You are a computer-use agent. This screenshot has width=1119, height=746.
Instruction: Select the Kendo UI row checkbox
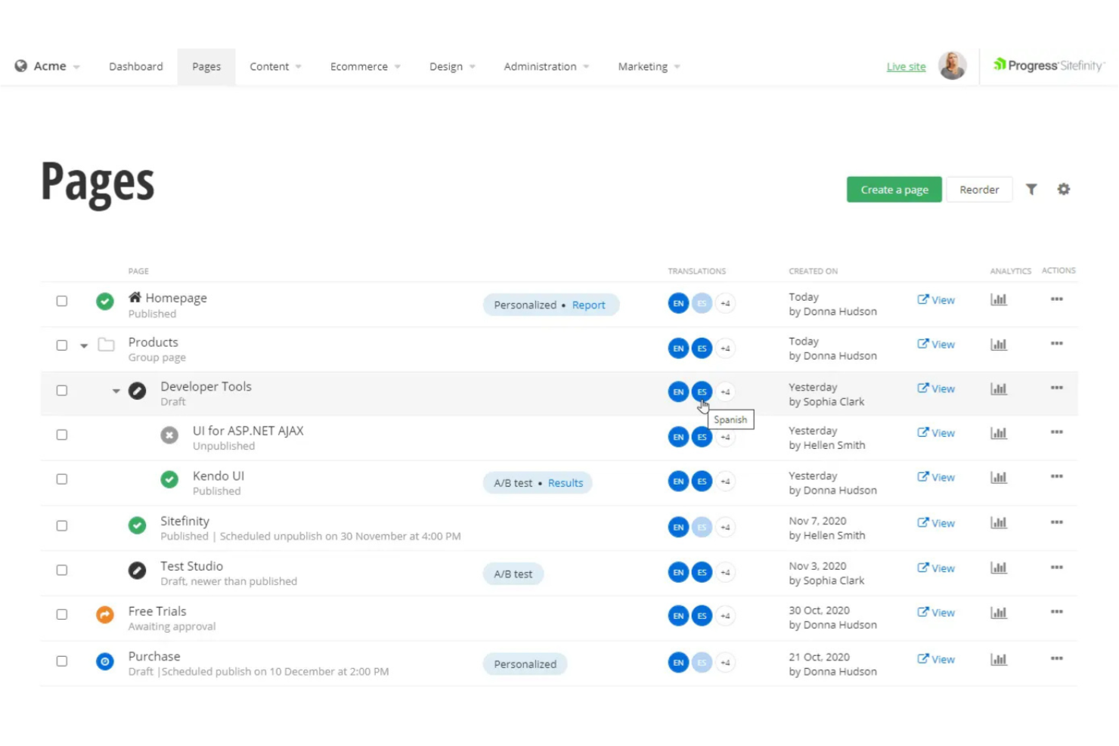tap(62, 479)
